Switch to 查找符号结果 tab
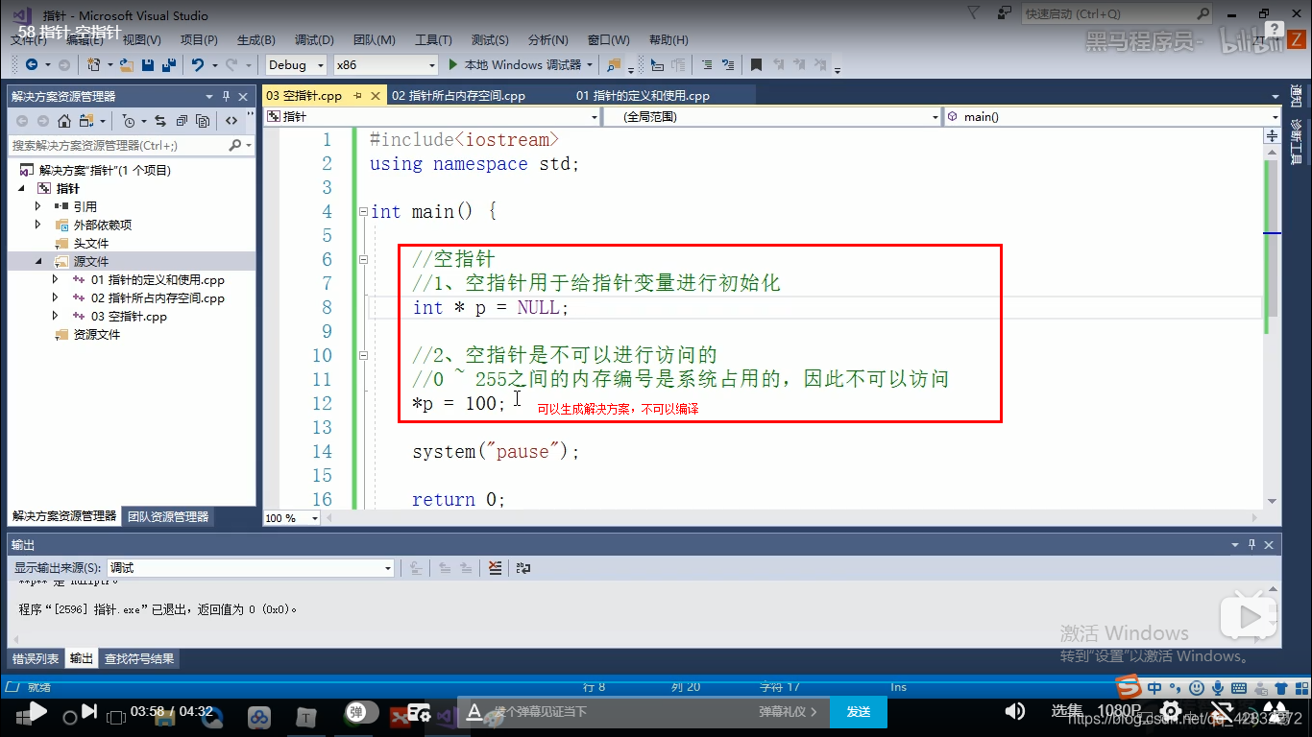1312x737 pixels. click(x=139, y=659)
